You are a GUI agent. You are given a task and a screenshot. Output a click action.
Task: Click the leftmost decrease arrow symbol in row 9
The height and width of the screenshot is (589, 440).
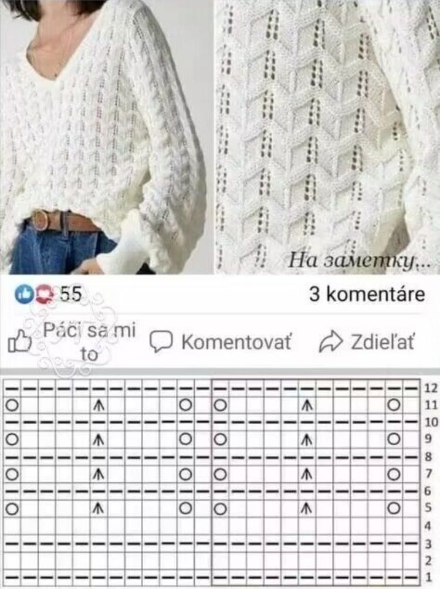click(x=99, y=439)
